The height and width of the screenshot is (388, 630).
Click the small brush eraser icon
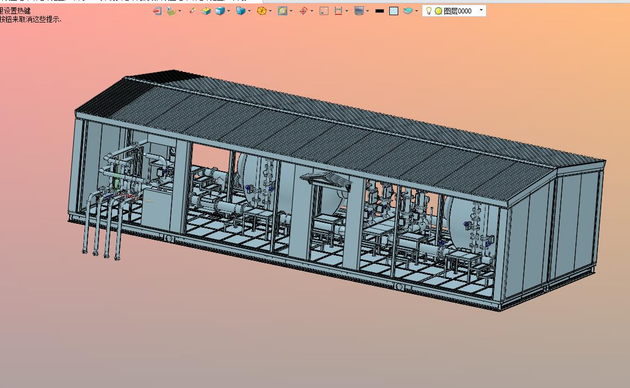192,11
